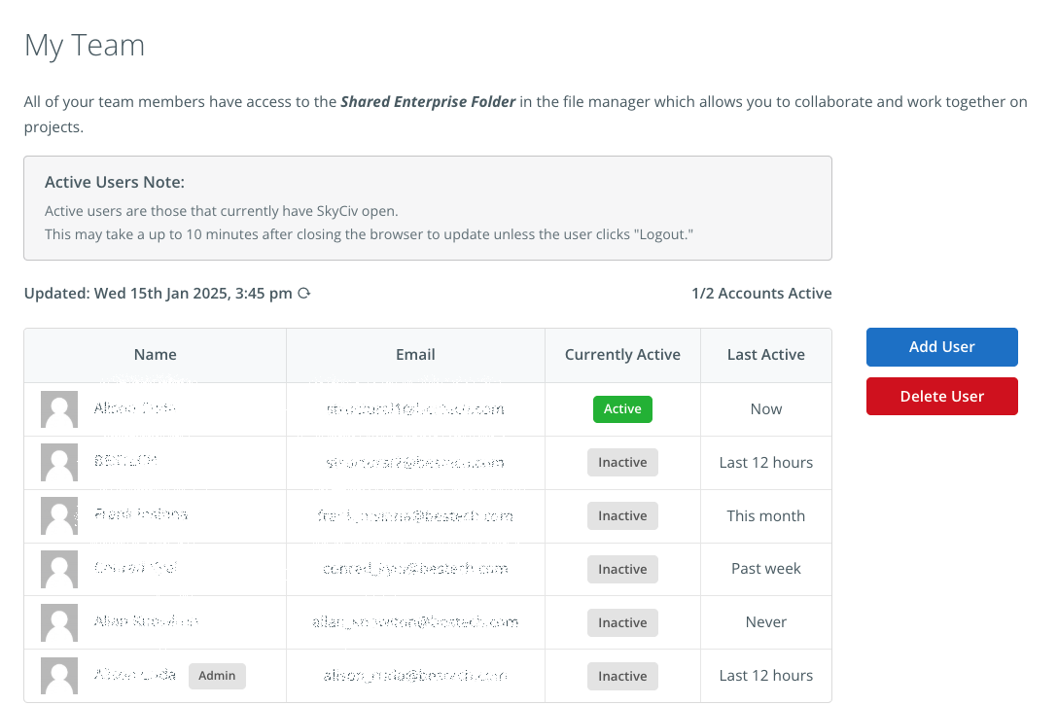The width and height of the screenshot is (1058, 705).
Task: Click the Admin user's avatar picture
Action: tap(59, 676)
